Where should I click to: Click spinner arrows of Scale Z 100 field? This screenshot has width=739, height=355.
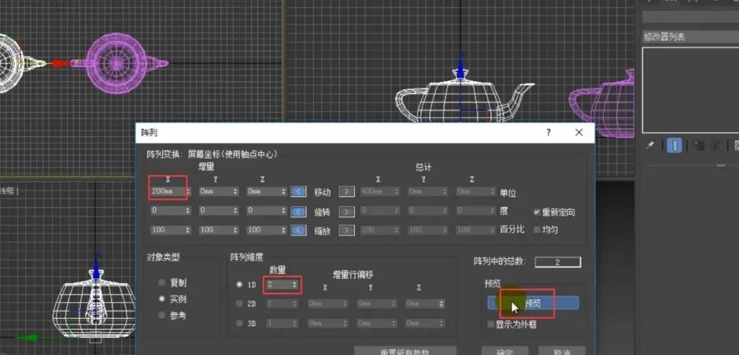283,231
